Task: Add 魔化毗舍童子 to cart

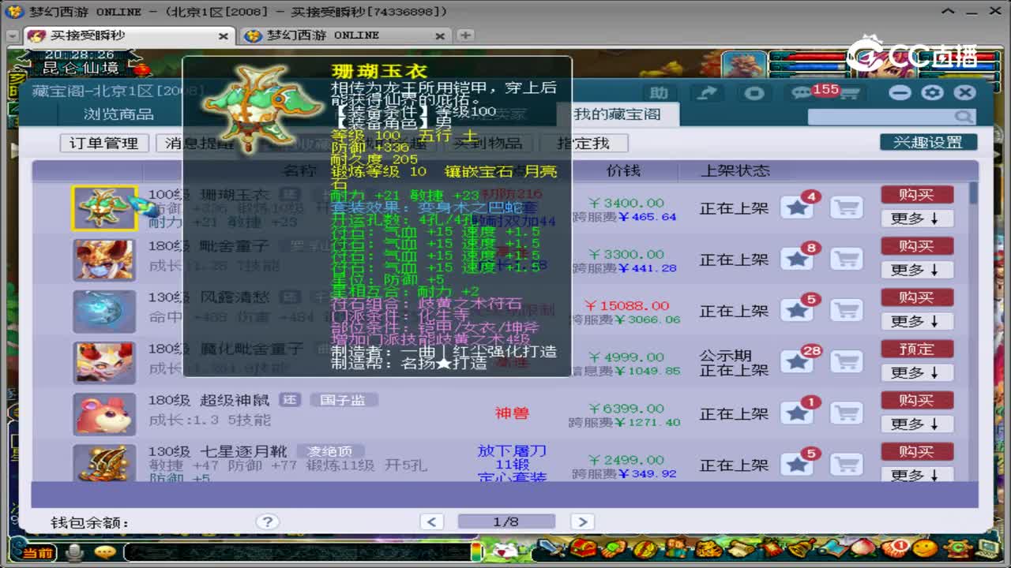Action: pyautogui.click(x=847, y=361)
